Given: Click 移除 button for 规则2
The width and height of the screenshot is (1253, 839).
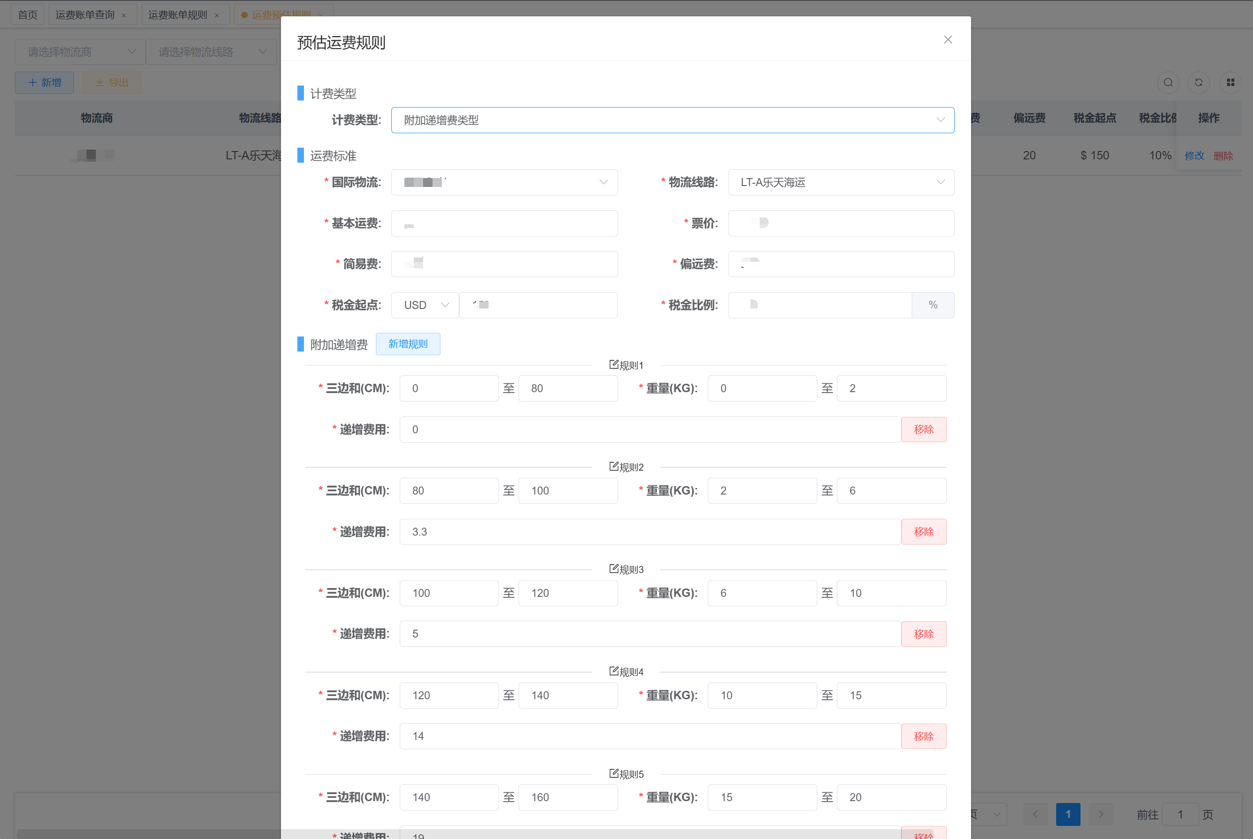Looking at the screenshot, I should click(923, 532).
